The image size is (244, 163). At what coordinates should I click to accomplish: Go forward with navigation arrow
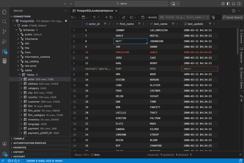[70, 4]
